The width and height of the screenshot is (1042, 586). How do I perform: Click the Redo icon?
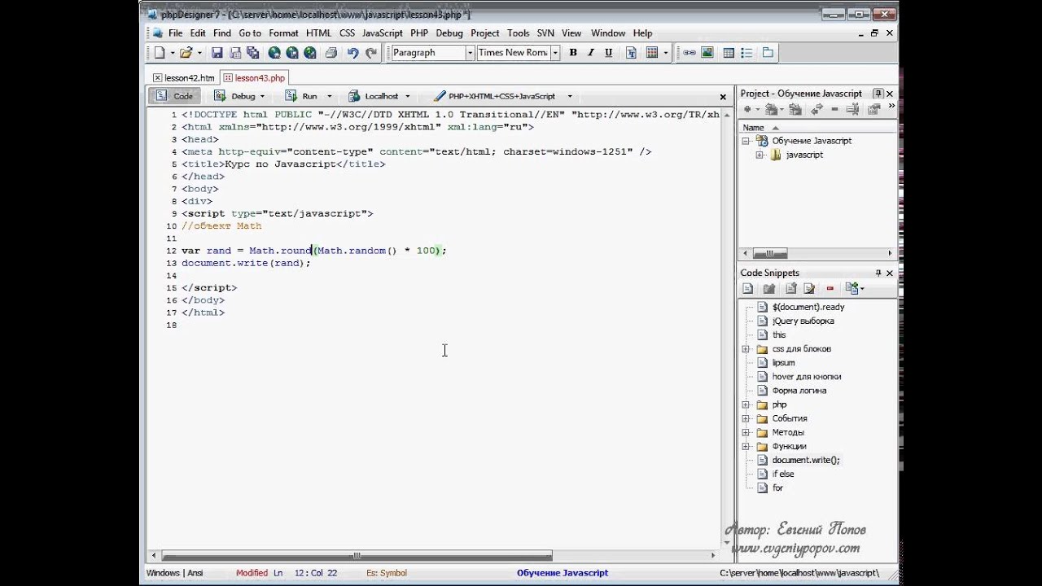(371, 53)
